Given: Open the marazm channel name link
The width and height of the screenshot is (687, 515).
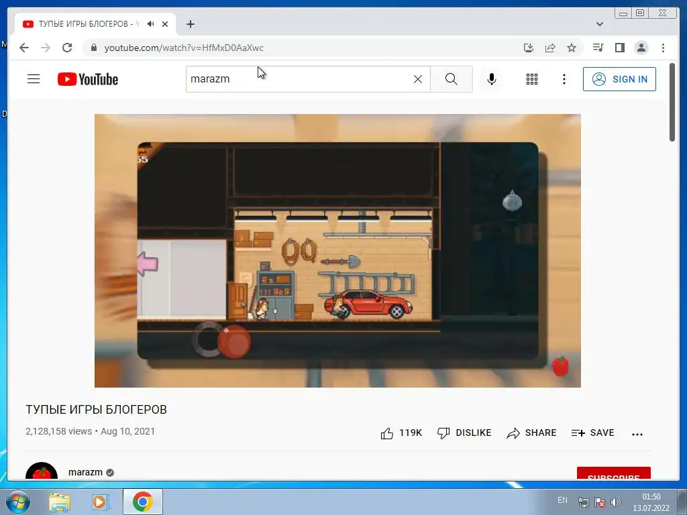Looking at the screenshot, I should [x=85, y=472].
